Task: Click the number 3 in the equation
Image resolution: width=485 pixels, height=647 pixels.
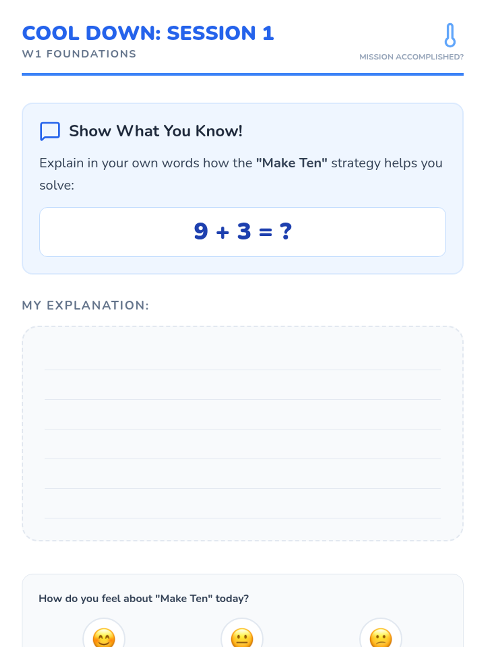Action: (x=244, y=231)
